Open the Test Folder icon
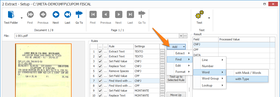Screen dimensions: 280x97 click(11, 14)
